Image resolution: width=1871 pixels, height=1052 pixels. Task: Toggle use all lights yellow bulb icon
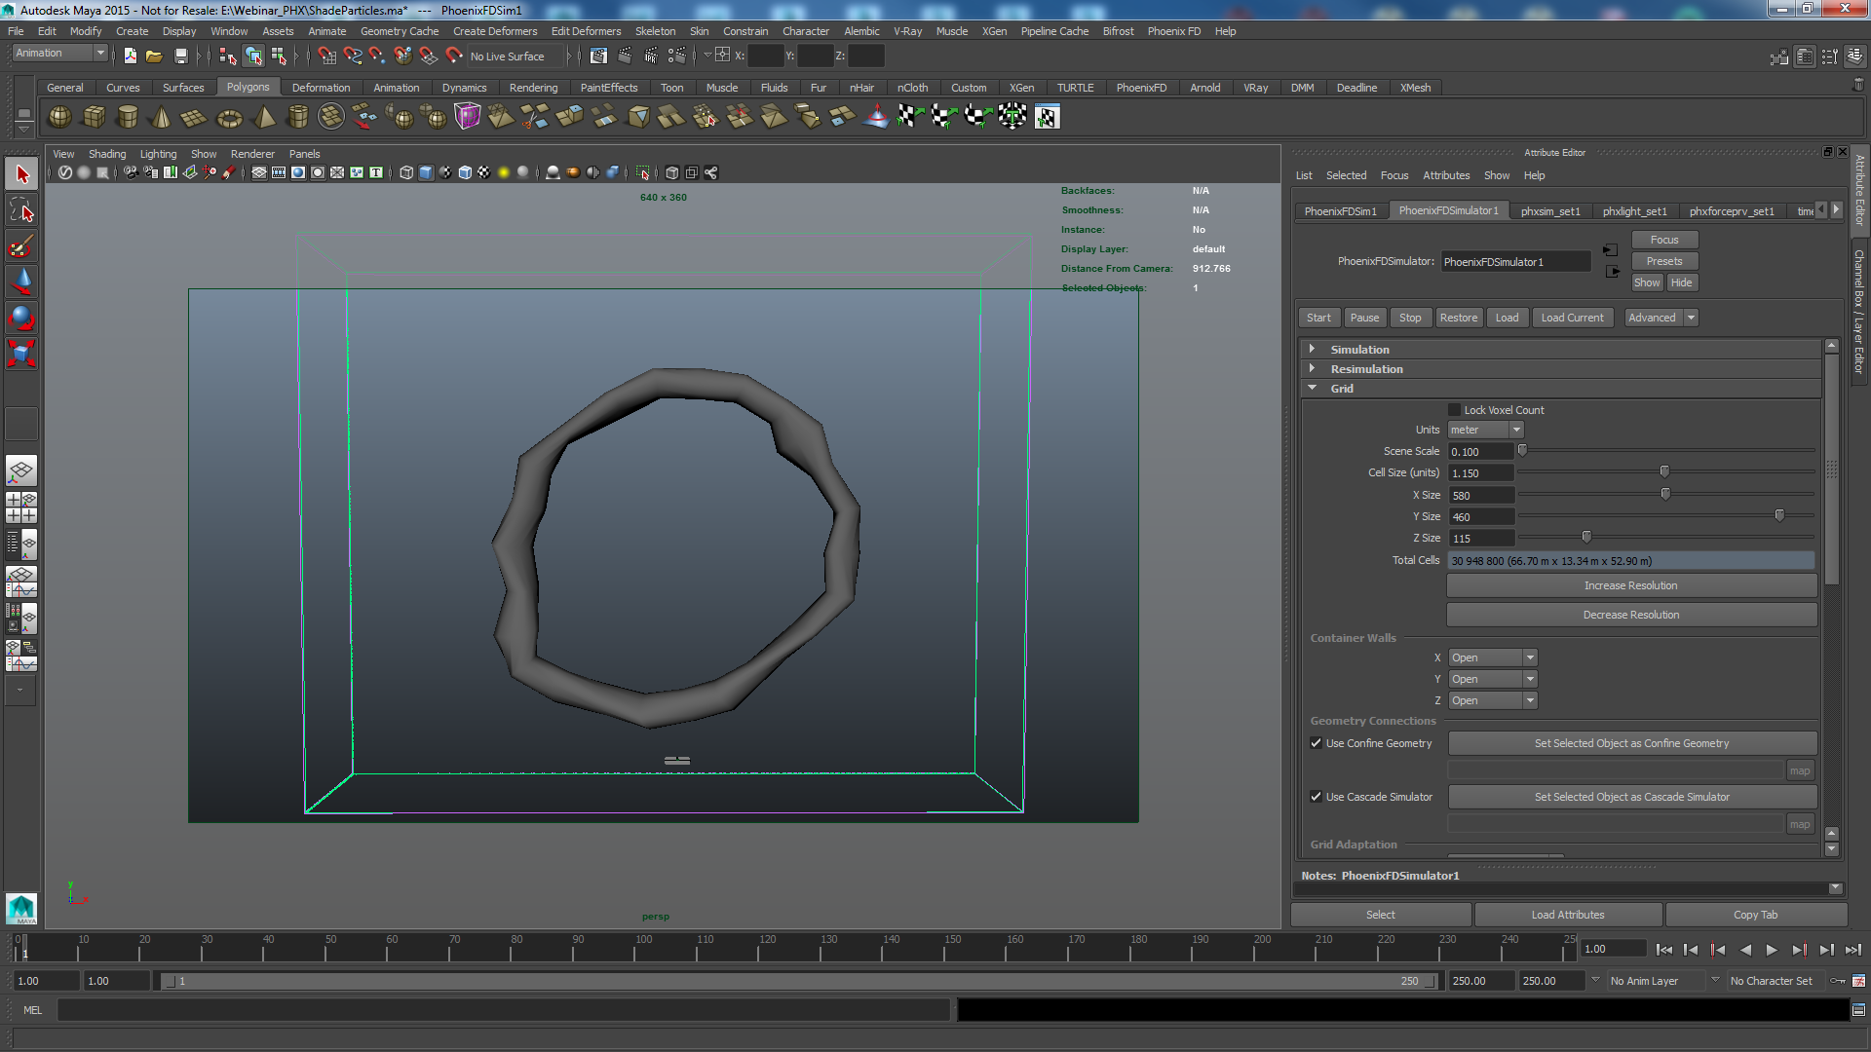pos(504,172)
